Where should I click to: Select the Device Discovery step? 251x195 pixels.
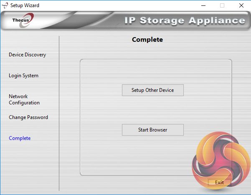click(x=28, y=55)
